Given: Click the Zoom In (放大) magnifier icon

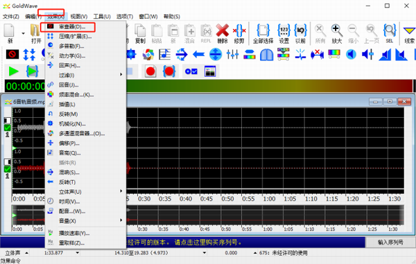Looking at the screenshot, I should pyautogui.click(x=336, y=30).
